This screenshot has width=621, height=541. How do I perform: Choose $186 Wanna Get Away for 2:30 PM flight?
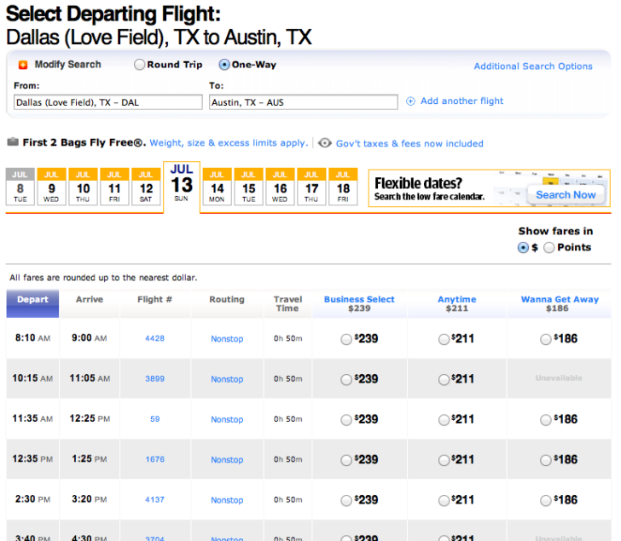(x=546, y=501)
